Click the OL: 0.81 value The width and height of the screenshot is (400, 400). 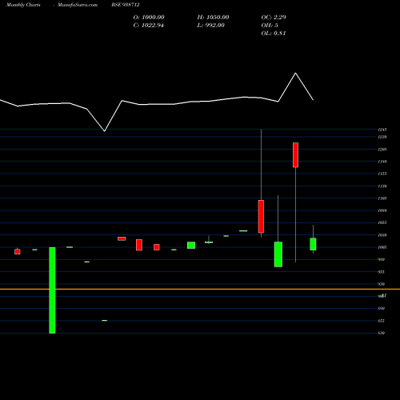tap(274, 34)
